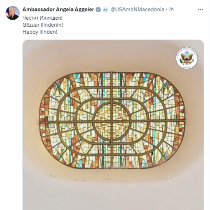Select the Macedonian 'Честит Илинден!' text line
Viewport: 210px width, 210px height.
point(42,18)
